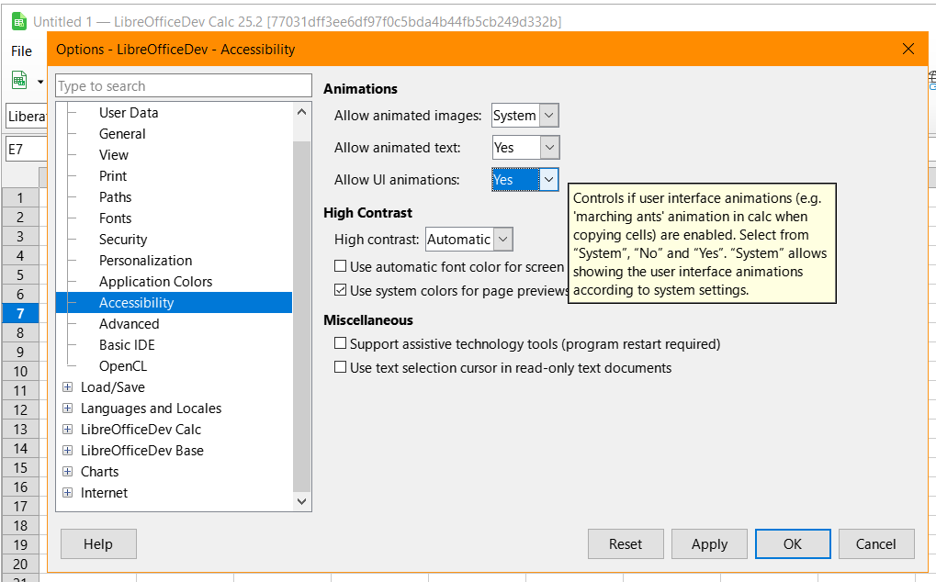This screenshot has height=582, width=936.
Task: Click the Reset button
Action: pyautogui.click(x=626, y=543)
